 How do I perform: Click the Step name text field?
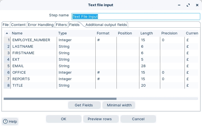tap(136, 16)
